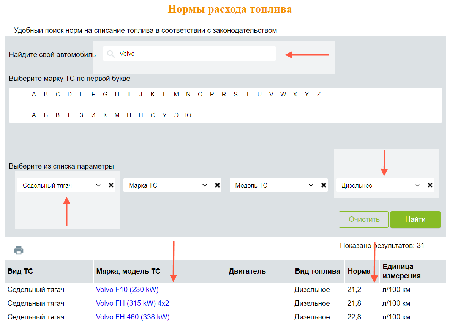
Task: Select Latin letter D brand filter
Action: [x=70, y=94]
